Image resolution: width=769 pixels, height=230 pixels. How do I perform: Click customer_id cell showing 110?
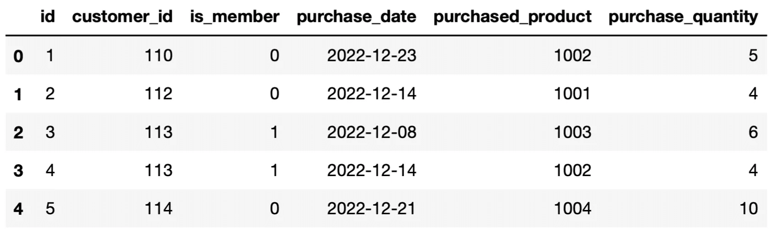pos(158,56)
